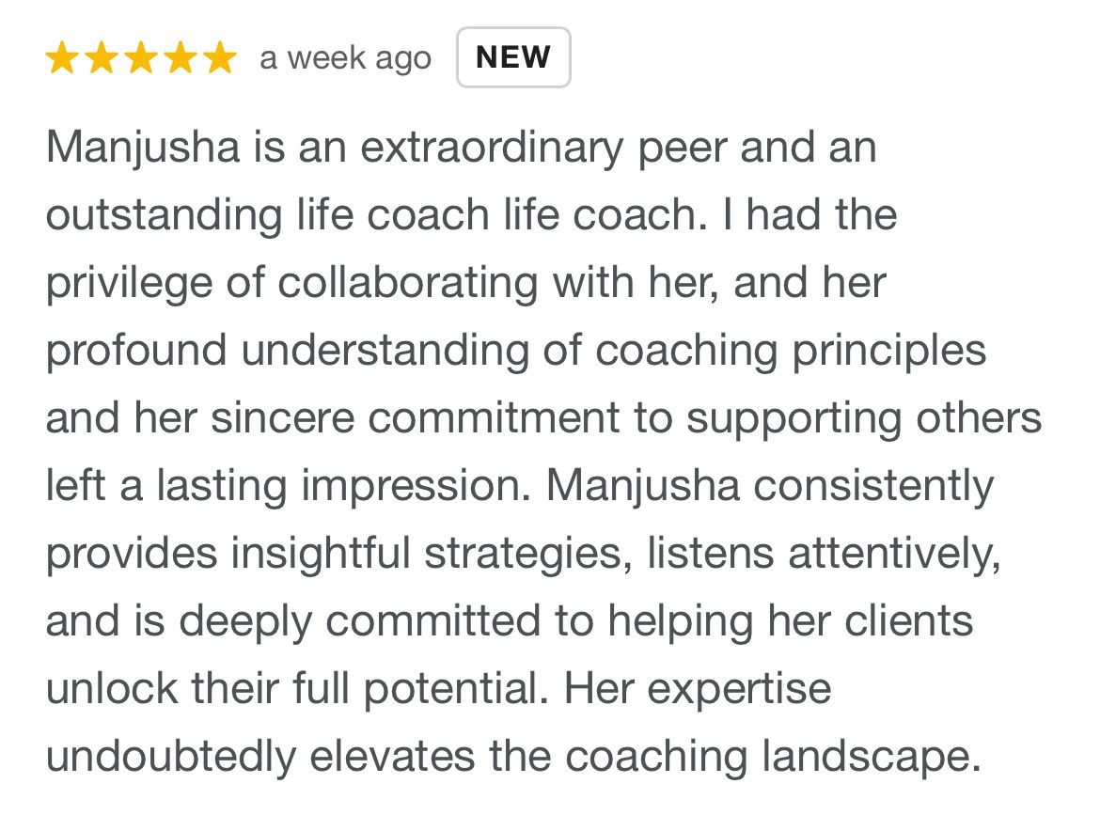The image size is (1100, 815).
Task: Click the second yellow rating star
Action: [x=102, y=57]
